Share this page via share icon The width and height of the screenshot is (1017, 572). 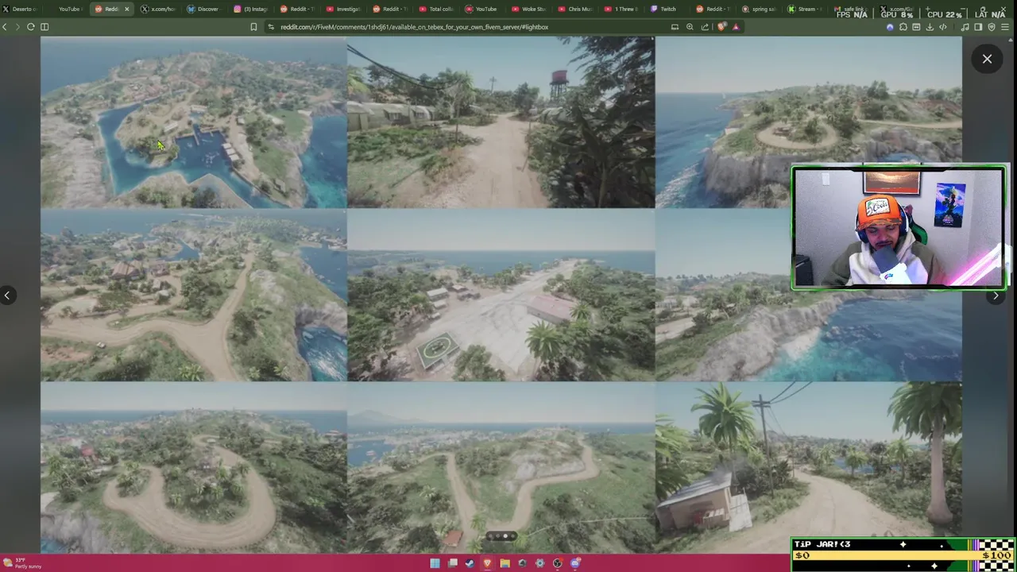click(705, 27)
